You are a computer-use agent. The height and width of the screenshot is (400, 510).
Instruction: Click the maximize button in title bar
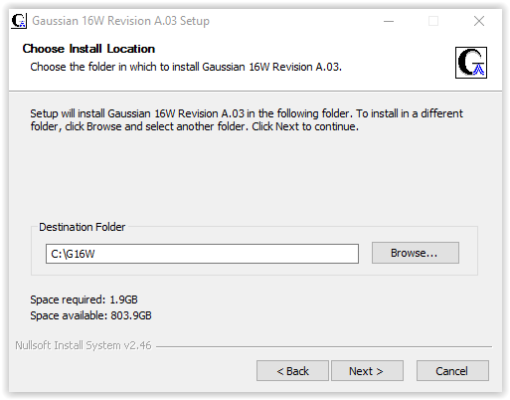(433, 21)
